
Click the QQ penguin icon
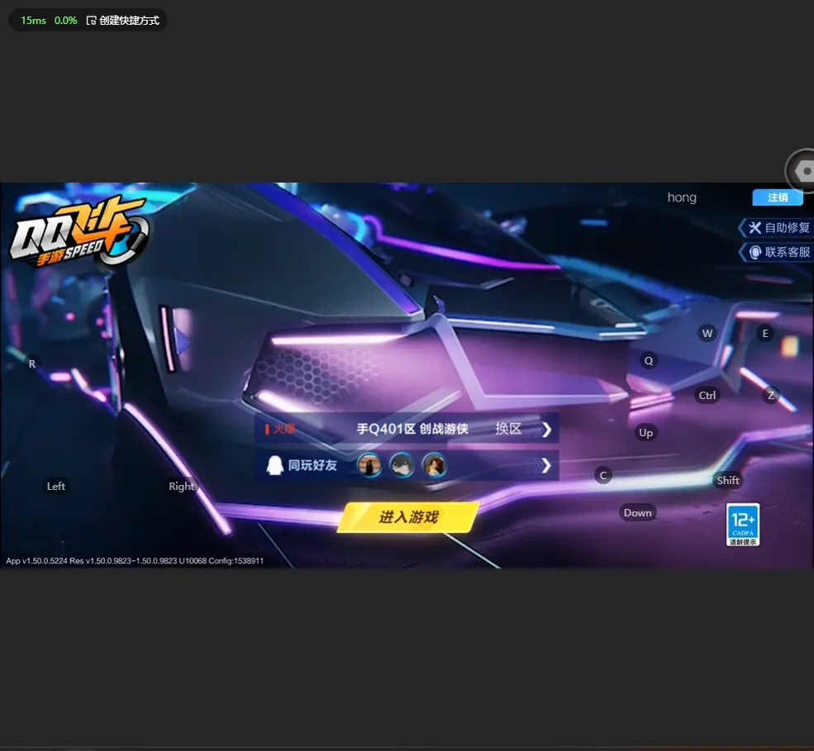(x=274, y=465)
